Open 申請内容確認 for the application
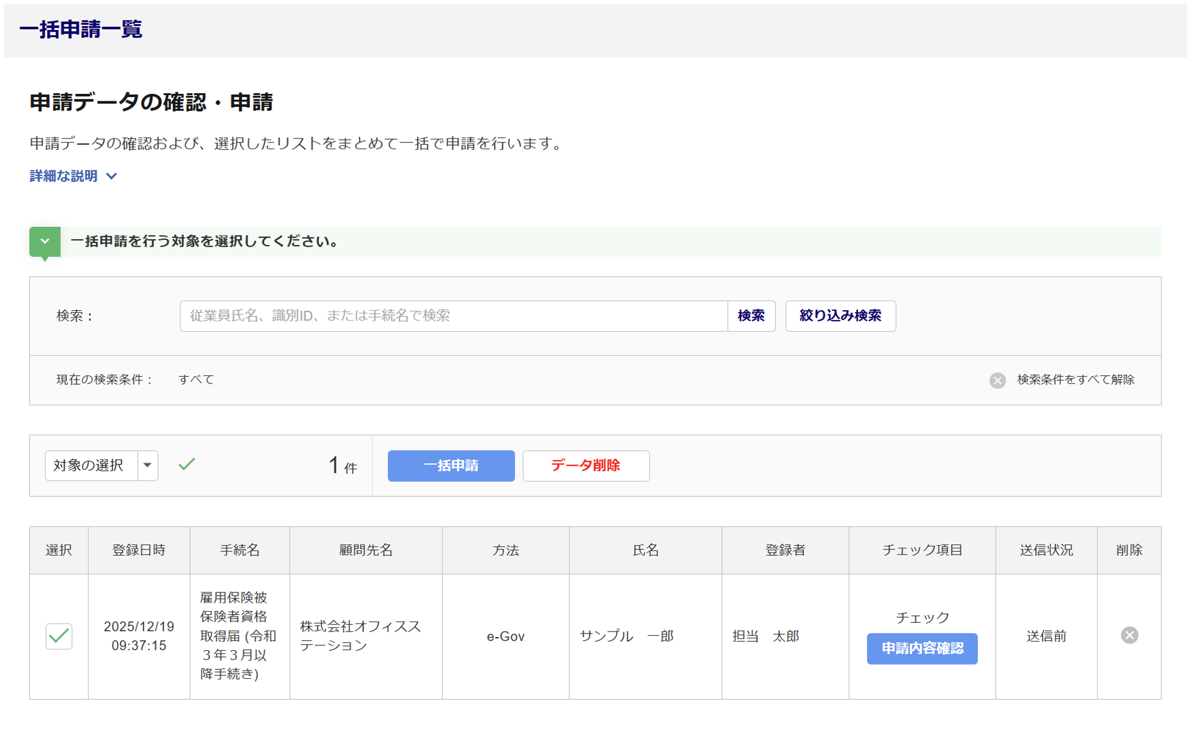1191x731 pixels. coord(921,648)
